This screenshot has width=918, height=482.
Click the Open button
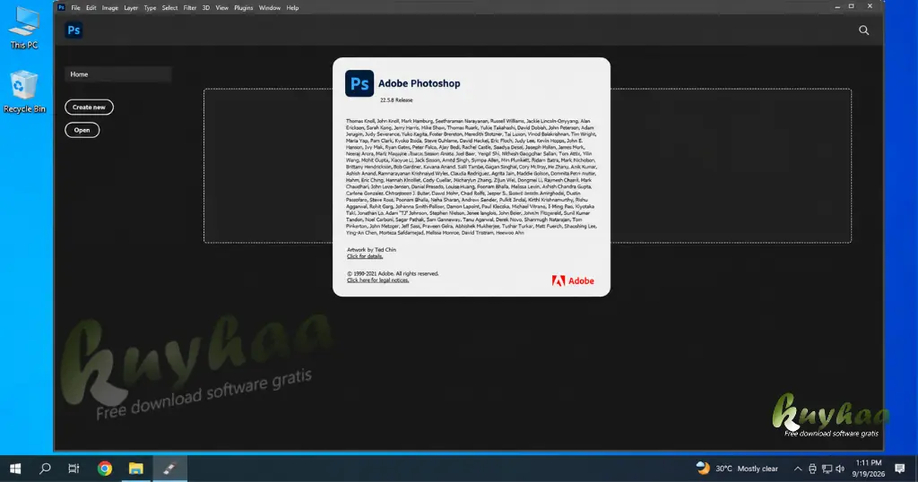click(x=82, y=130)
